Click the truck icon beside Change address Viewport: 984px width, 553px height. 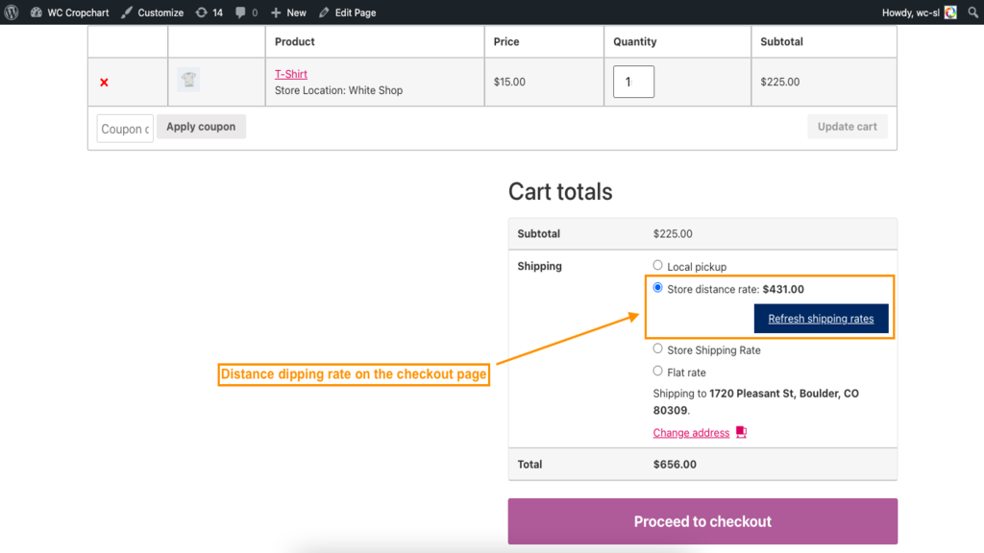tap(741, 432)
